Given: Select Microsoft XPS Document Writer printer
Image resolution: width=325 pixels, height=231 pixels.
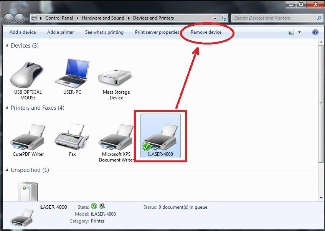Looking at the screenshot, I should pos(116,138).
